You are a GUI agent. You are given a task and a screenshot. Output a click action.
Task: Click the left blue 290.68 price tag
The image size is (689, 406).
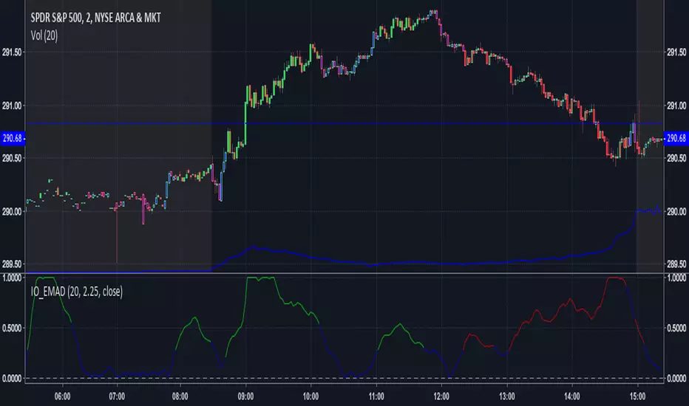click(13, 138)
